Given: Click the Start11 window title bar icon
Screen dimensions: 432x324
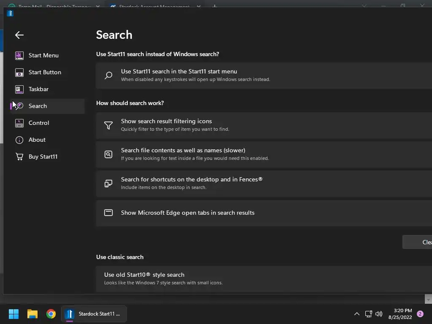Looking at the screenshot, I should coord(10,13).
